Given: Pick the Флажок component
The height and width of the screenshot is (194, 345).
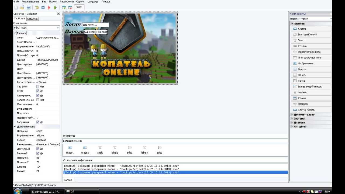Looking at the screenshot, I should (311, 92).
